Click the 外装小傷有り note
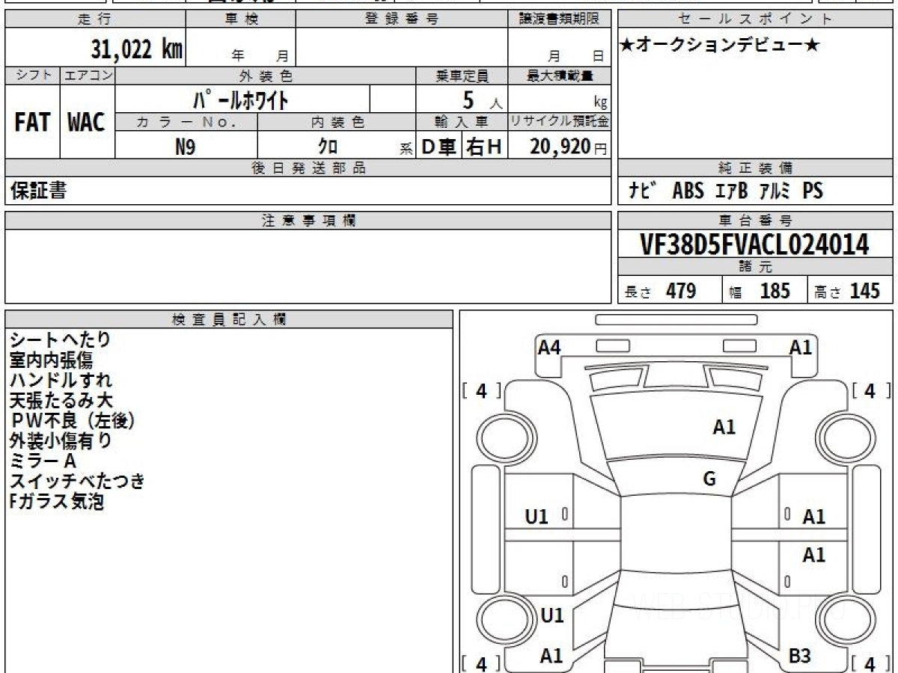The height and width of the screenshot is (673, 898). (60, 441)
